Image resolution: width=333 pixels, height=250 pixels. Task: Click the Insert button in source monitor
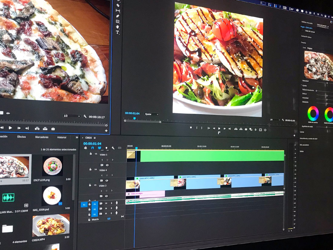click(37, 128)
